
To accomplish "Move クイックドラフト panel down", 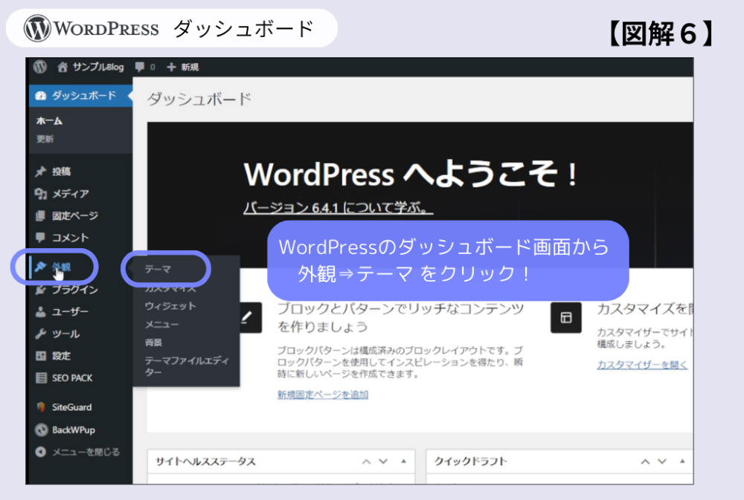I will point(662,461).
